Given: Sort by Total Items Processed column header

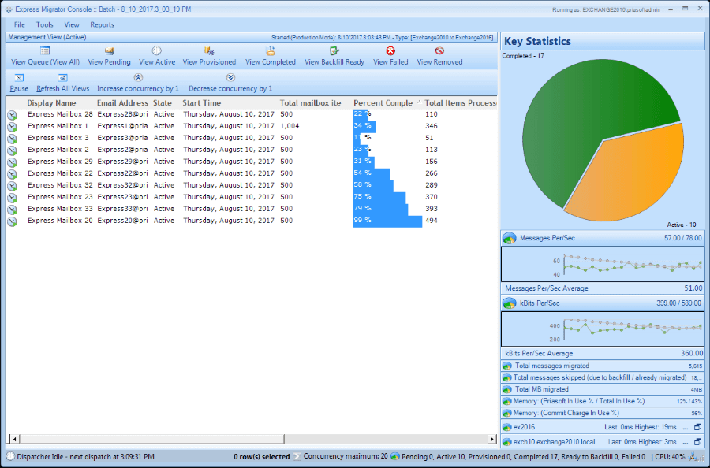Looking at the screenshot, I should (460, 103).
